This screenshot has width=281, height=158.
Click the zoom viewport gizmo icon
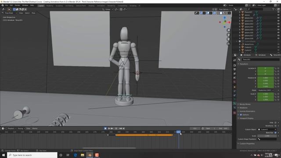coord(228,30)
